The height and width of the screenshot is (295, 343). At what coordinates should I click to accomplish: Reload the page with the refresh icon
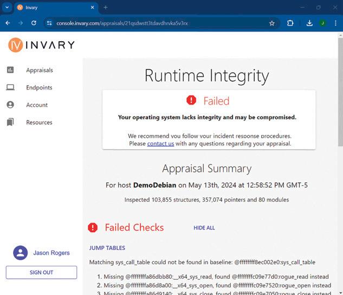(34, 23)
